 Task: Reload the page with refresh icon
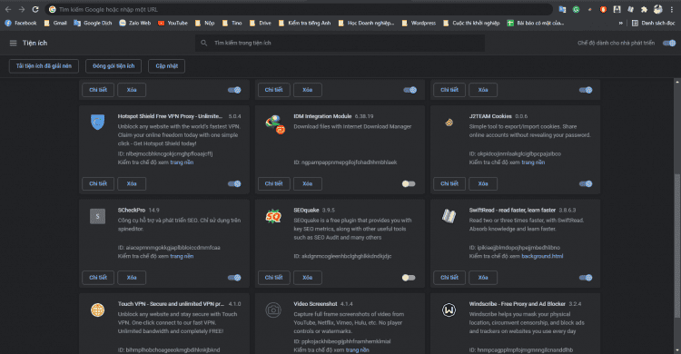[x=35, y=9]
